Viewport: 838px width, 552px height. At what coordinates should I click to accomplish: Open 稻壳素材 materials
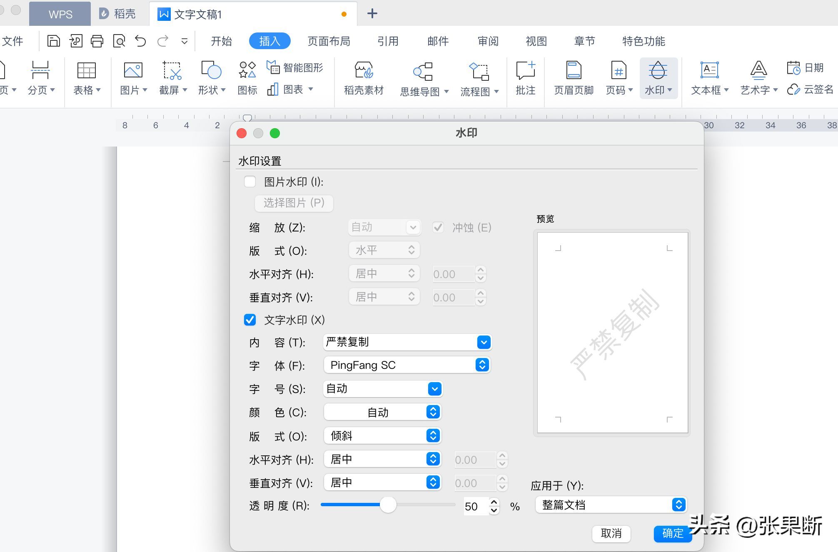click(x=364, y=78)
